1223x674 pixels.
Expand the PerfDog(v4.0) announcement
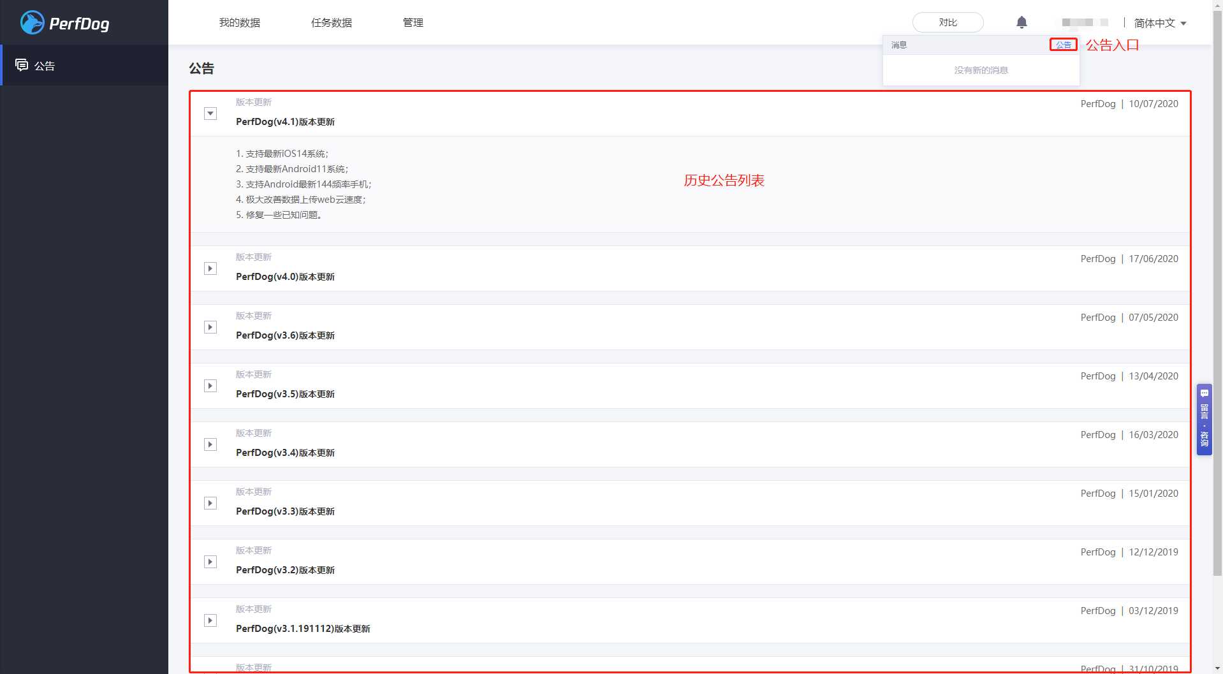coord(210,268)
